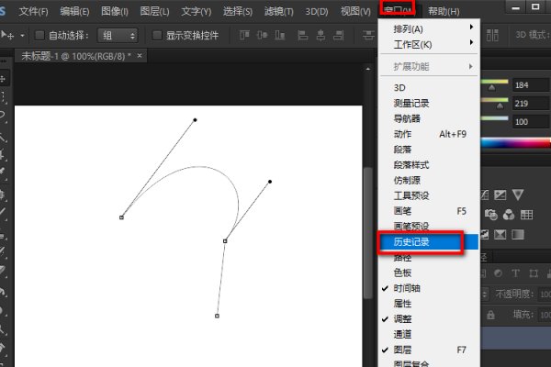551x367 pixels.
Task: Choose 属性 from the window menu
Action: pos(430,304)
